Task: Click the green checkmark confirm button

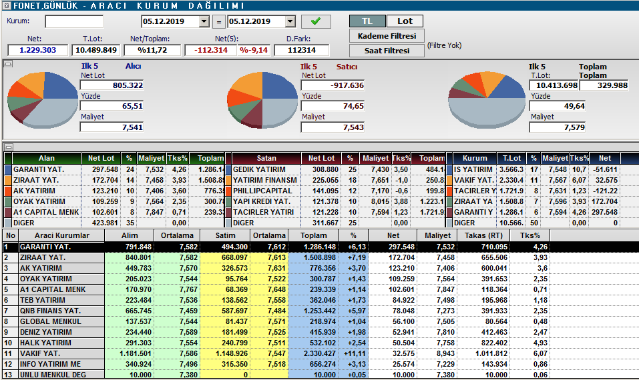Action: click(316, 21)
